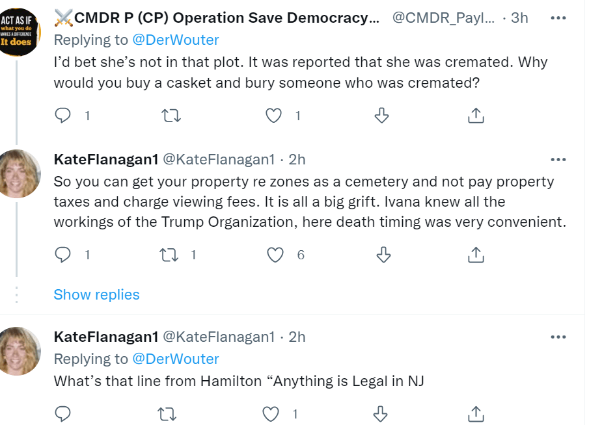Expand the Show replies link
This screenshot has width=589, height=425.
(x=96, y=294)
